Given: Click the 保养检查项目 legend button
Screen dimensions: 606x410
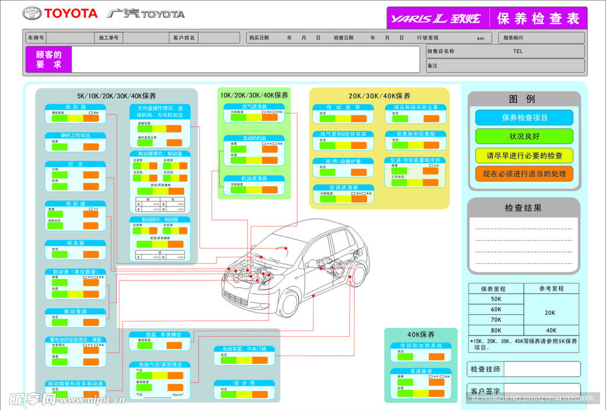Looking at the screenshot, I should tap(524, 118).
